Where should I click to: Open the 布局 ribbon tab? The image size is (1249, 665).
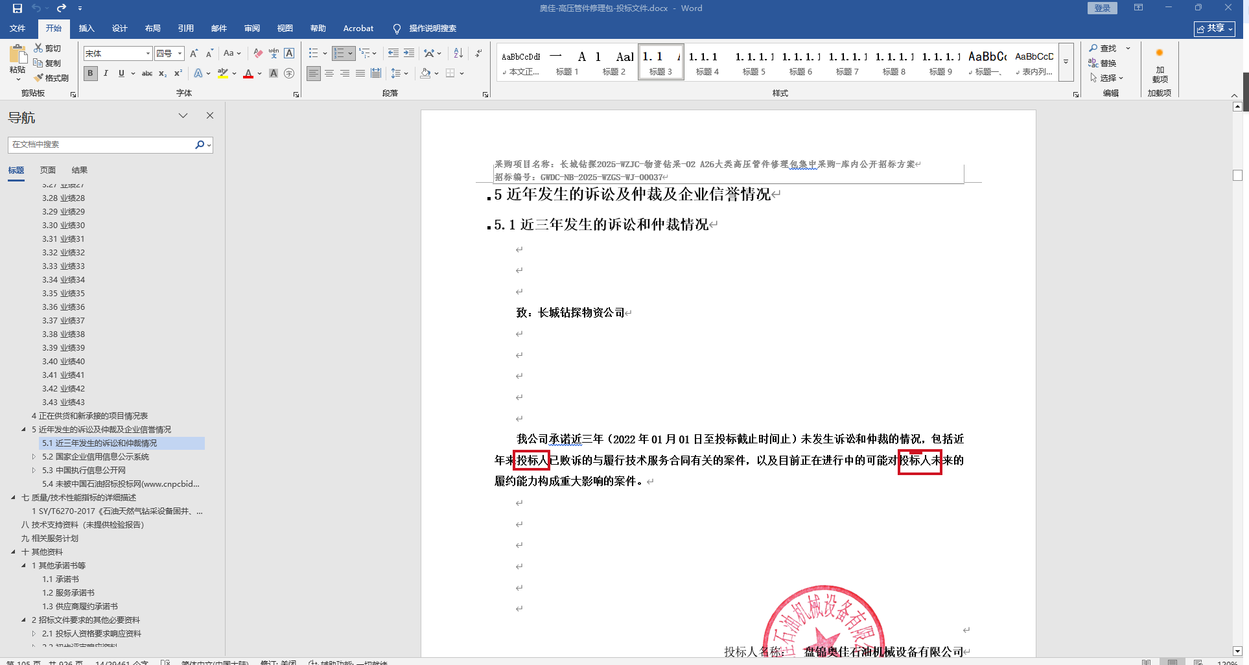pos(153,29)
